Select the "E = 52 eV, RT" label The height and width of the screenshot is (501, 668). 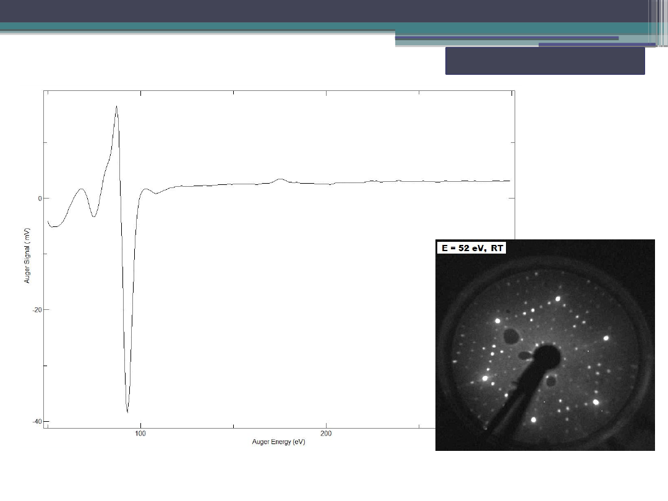(x=471, y=247)
